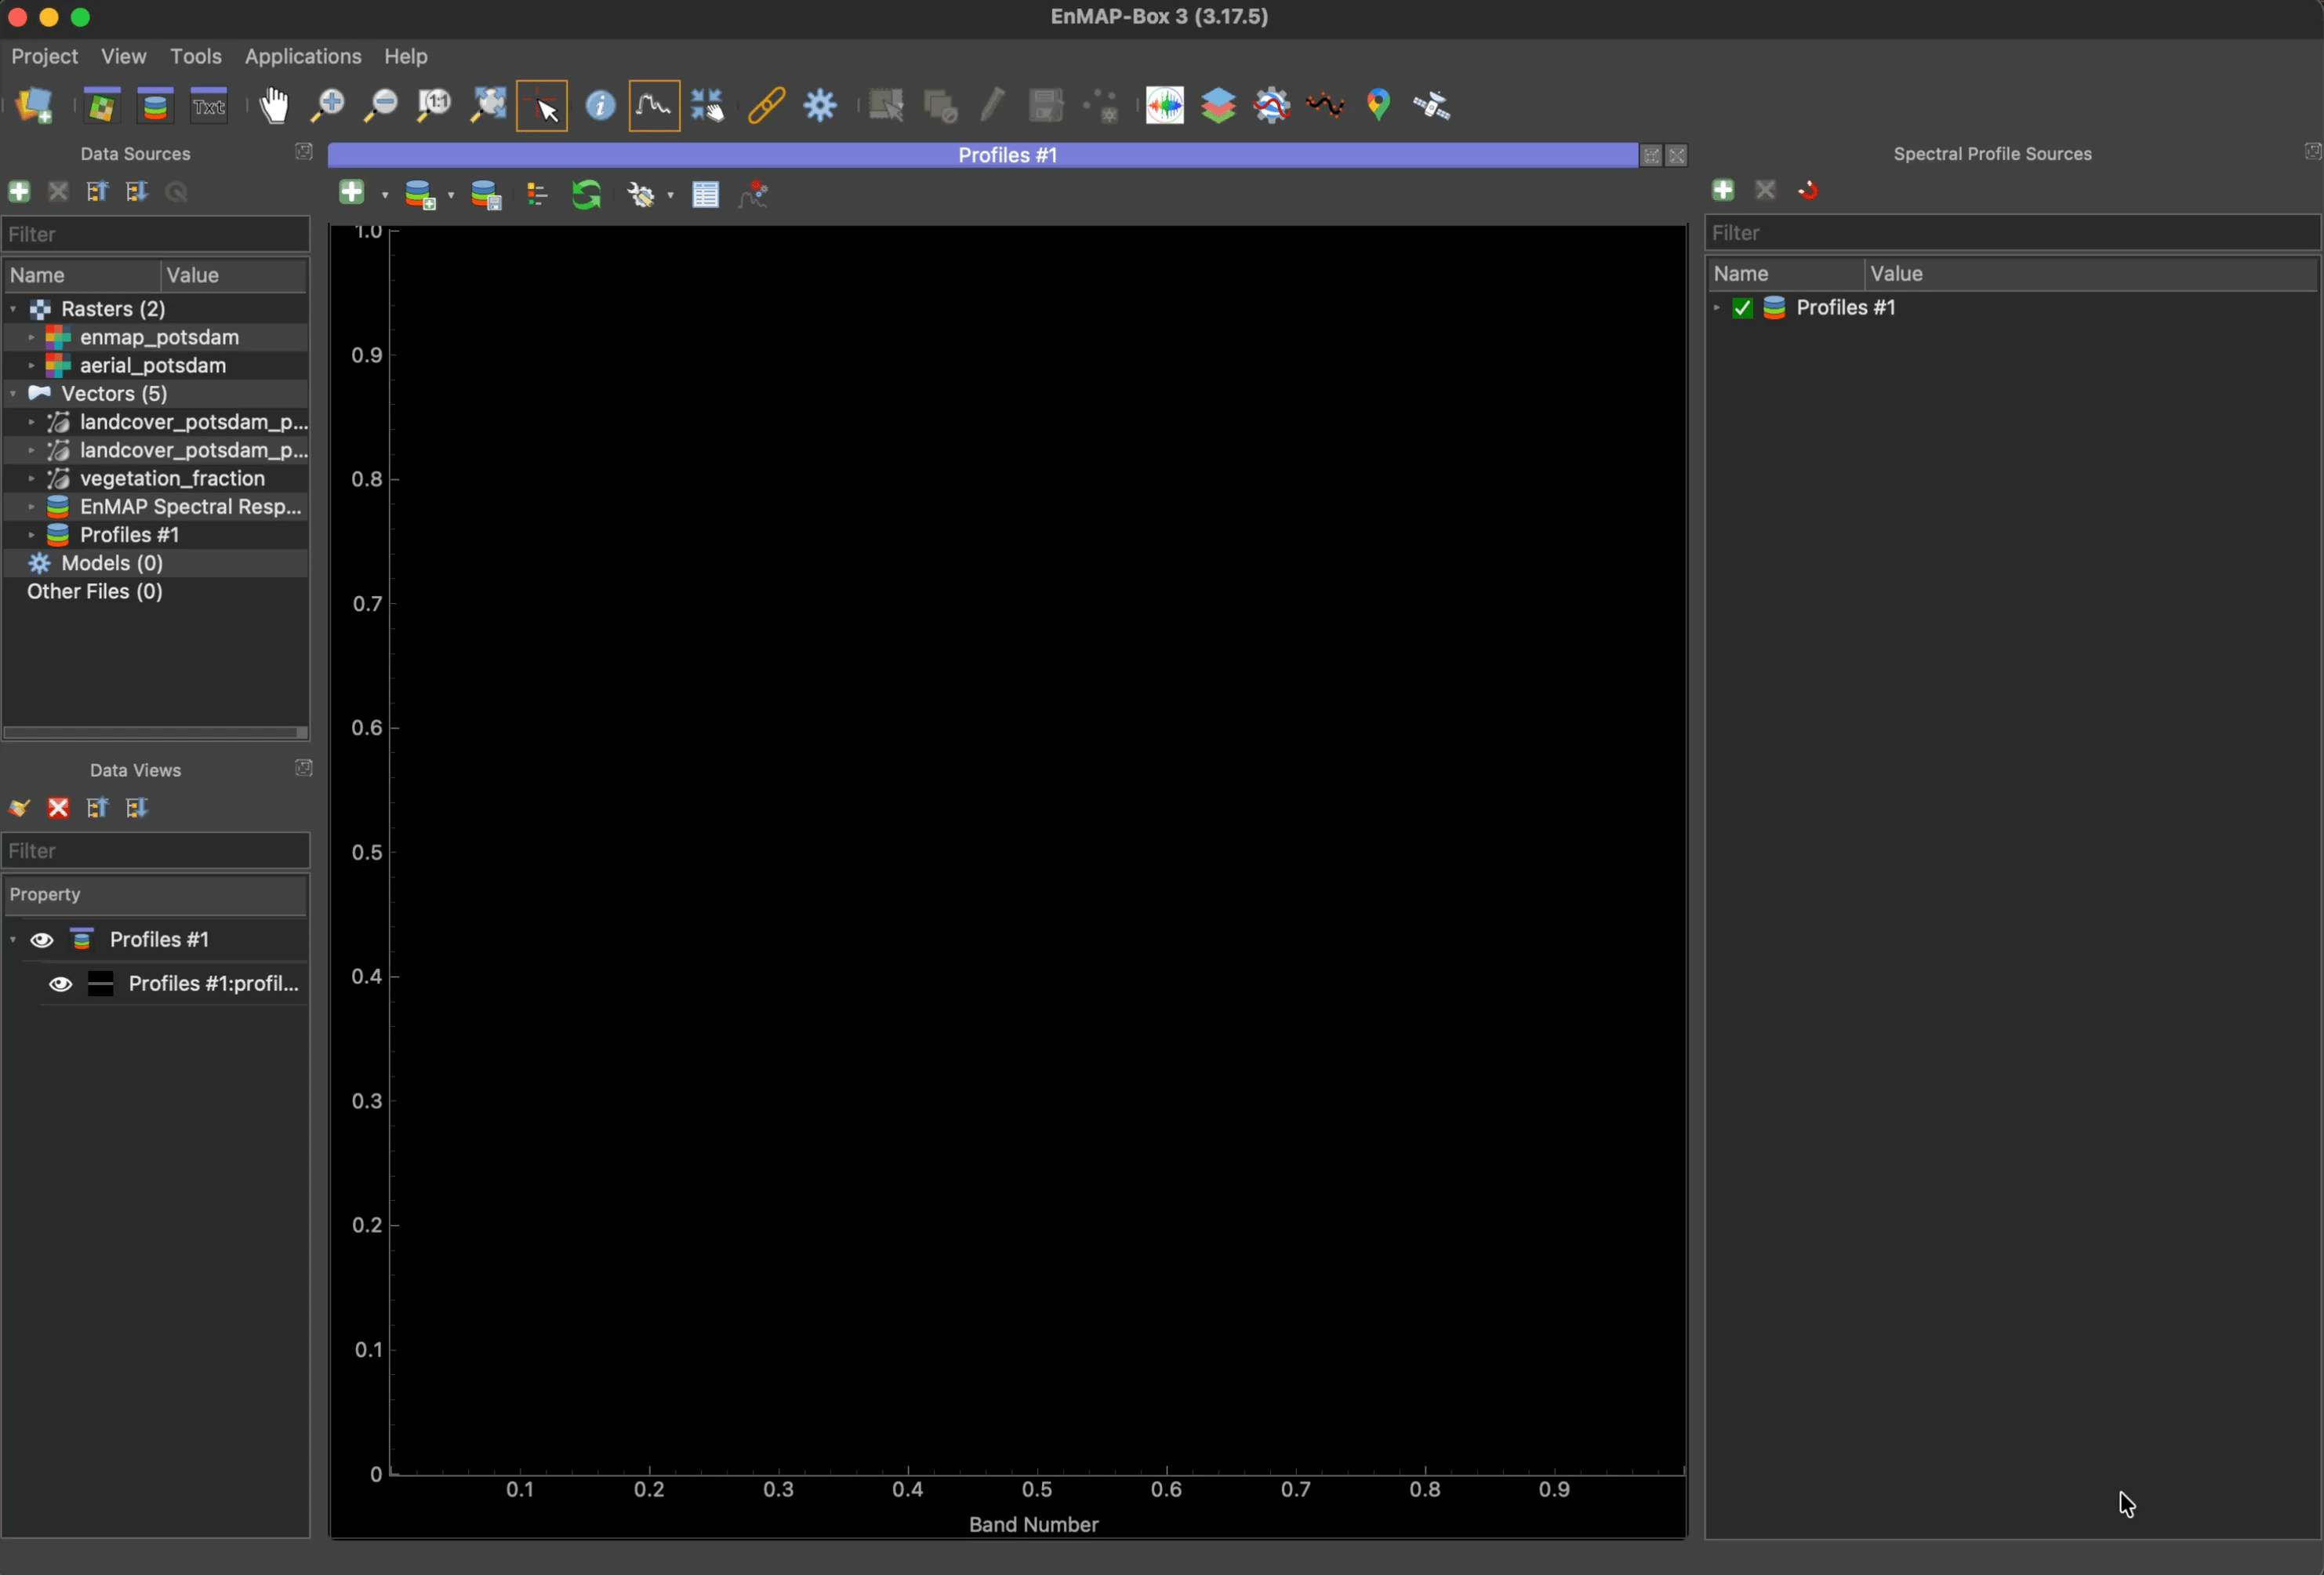Open a new spectral library window
The height and width of the screenshot is (1575, 2324).
[155, 105]
